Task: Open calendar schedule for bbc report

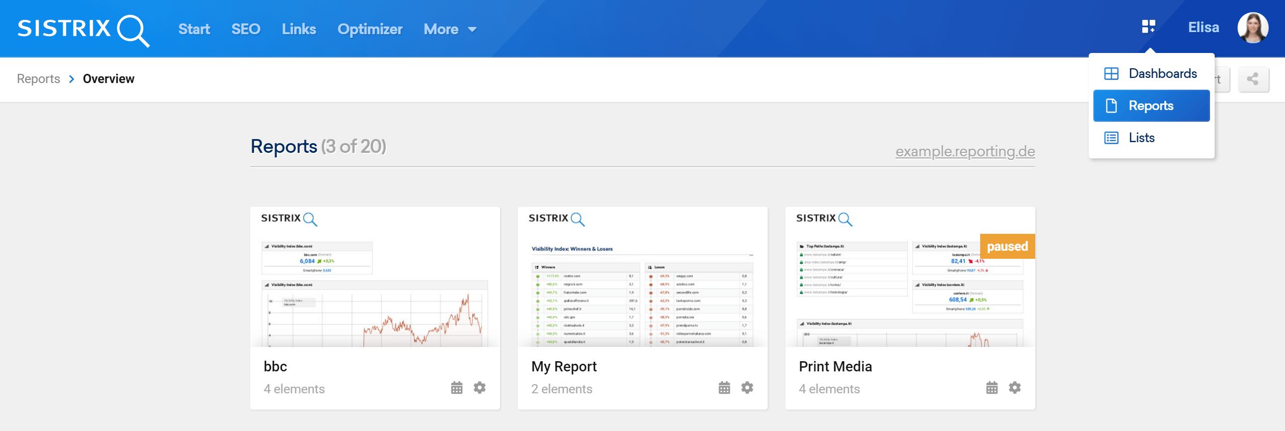Action: pos(457,388)
